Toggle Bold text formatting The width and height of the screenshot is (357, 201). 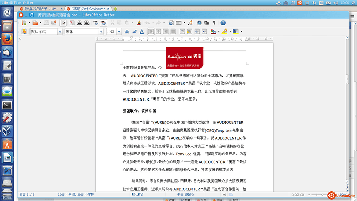click(127, 32)
